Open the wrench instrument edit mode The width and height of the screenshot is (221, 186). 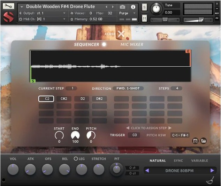pos(8,6)
